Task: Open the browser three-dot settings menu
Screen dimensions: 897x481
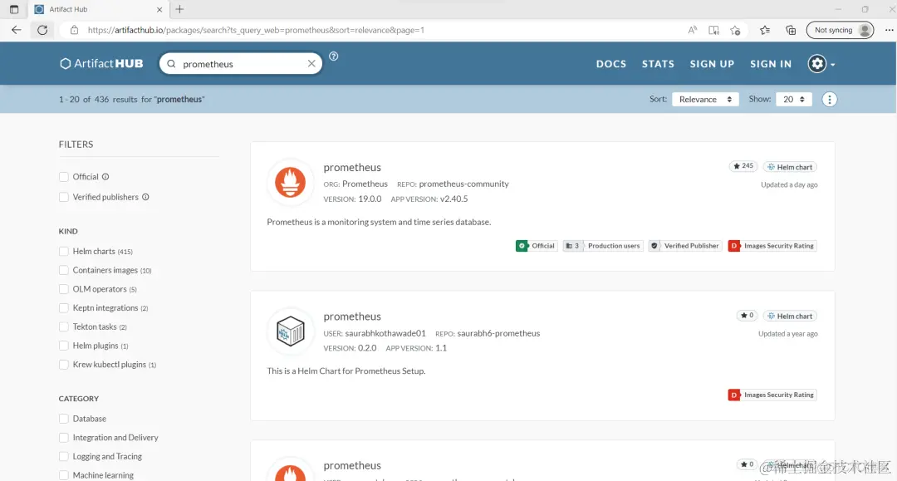Action: [889, 30]
